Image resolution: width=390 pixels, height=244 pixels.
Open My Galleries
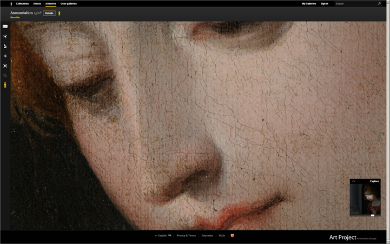(x=309, y=4)
